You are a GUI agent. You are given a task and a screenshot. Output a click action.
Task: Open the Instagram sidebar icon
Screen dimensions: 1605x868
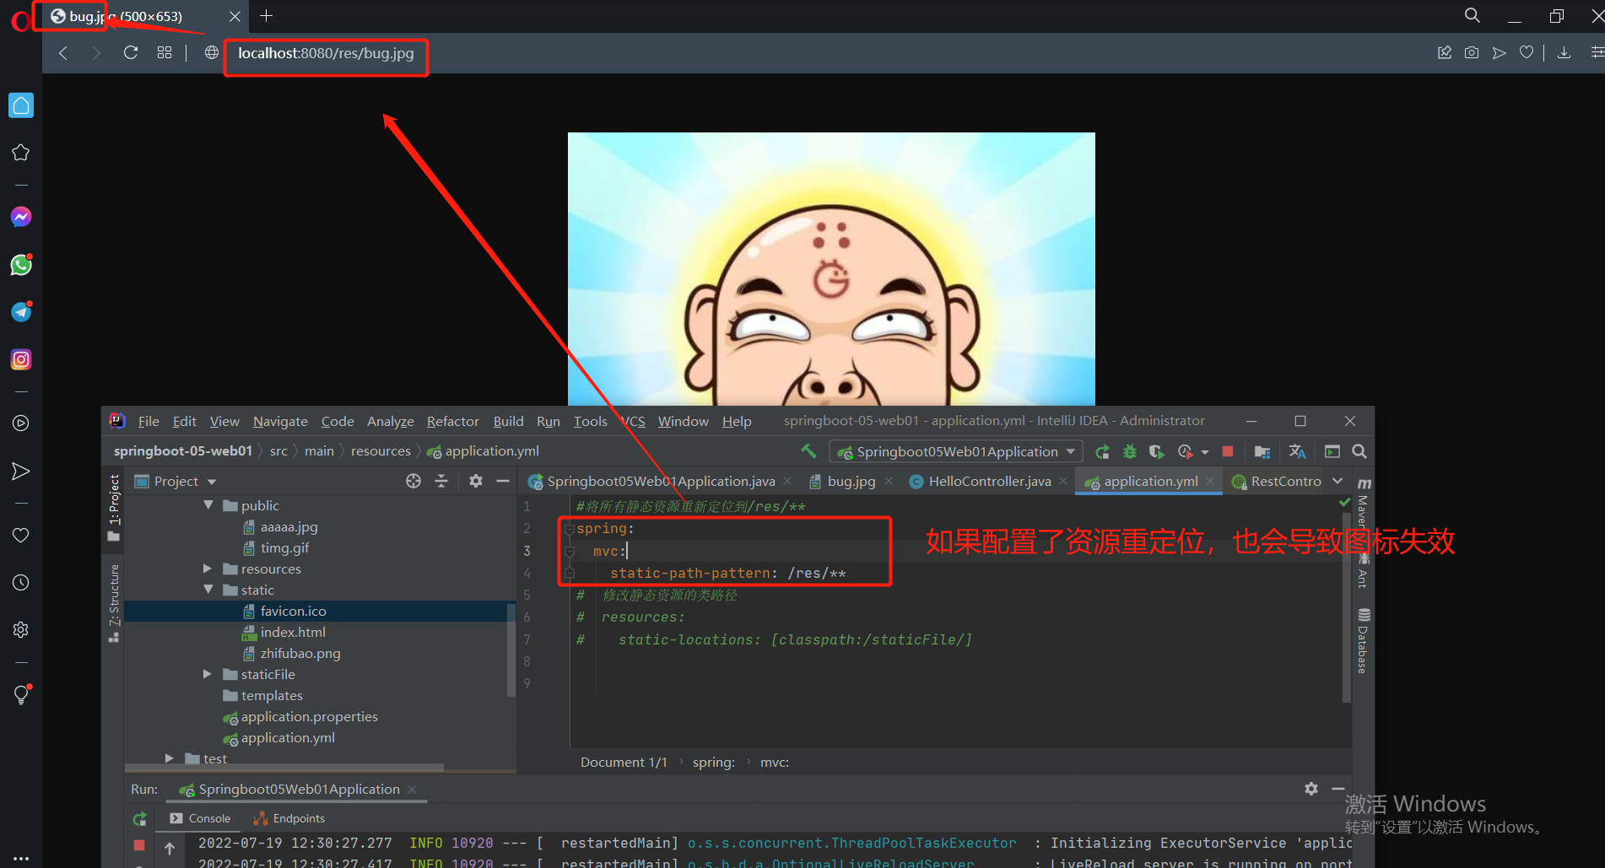(21, 359)
